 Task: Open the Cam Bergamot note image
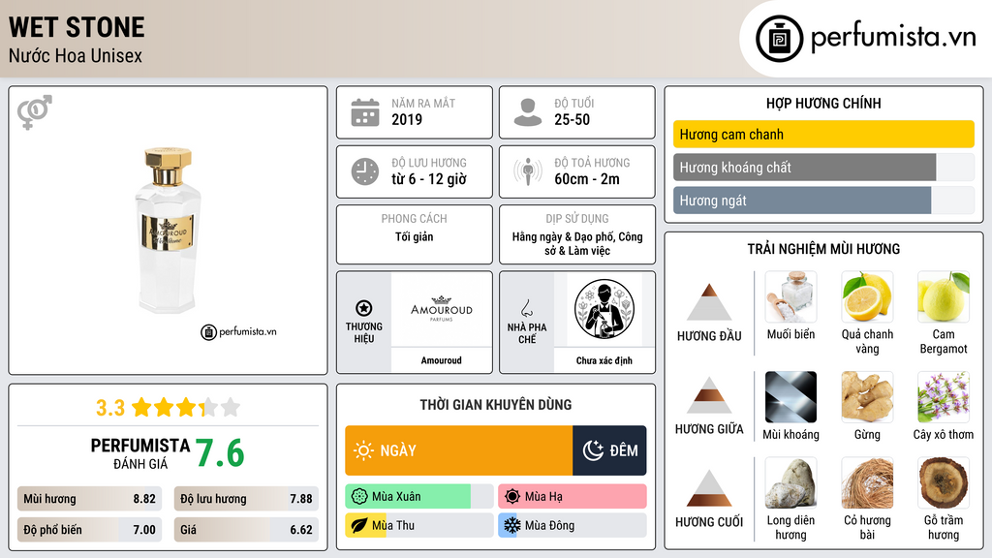click(944, 297)
